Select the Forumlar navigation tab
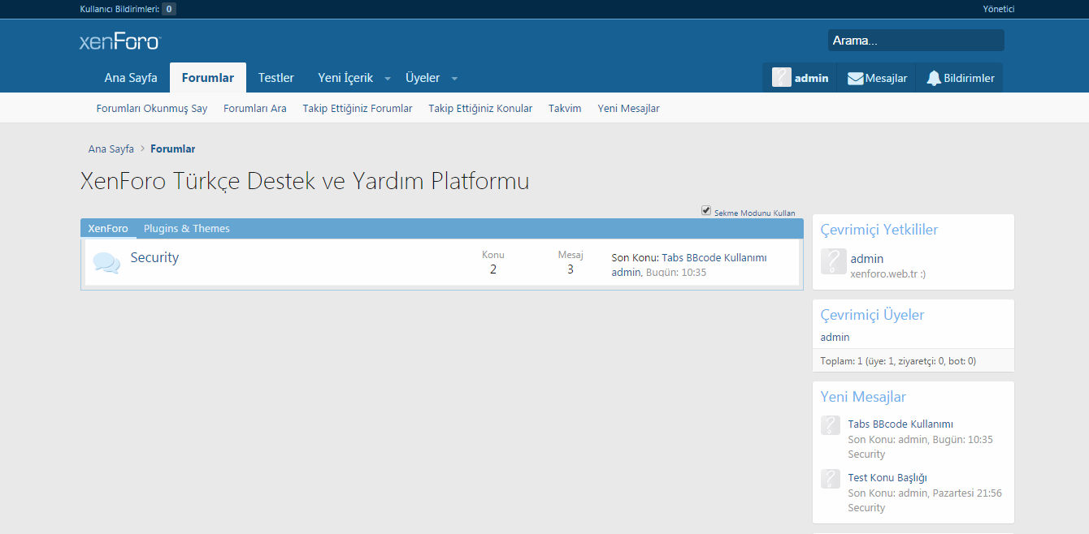The image size is (1089, 534). [x=208, y=78]
